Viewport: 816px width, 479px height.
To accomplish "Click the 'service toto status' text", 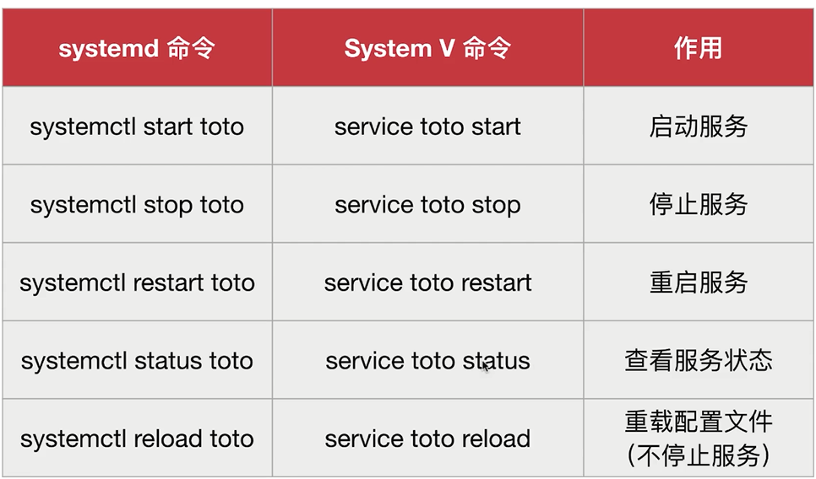I will click(427, 361).
